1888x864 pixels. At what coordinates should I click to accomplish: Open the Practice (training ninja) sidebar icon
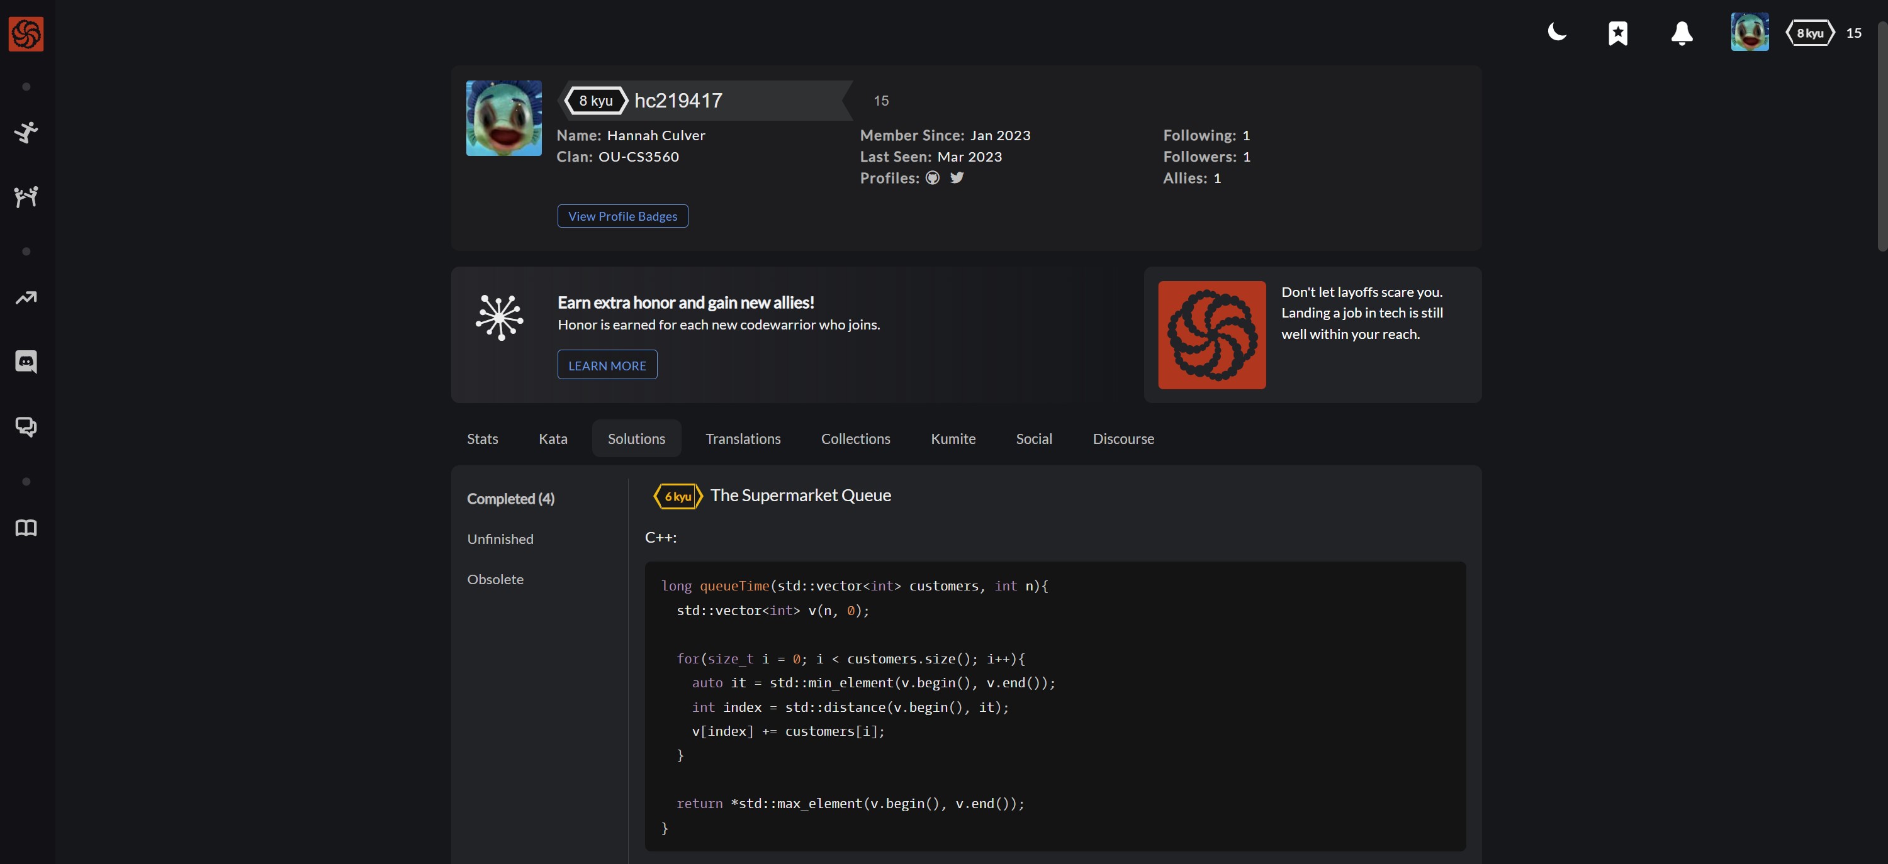(26, 133)
